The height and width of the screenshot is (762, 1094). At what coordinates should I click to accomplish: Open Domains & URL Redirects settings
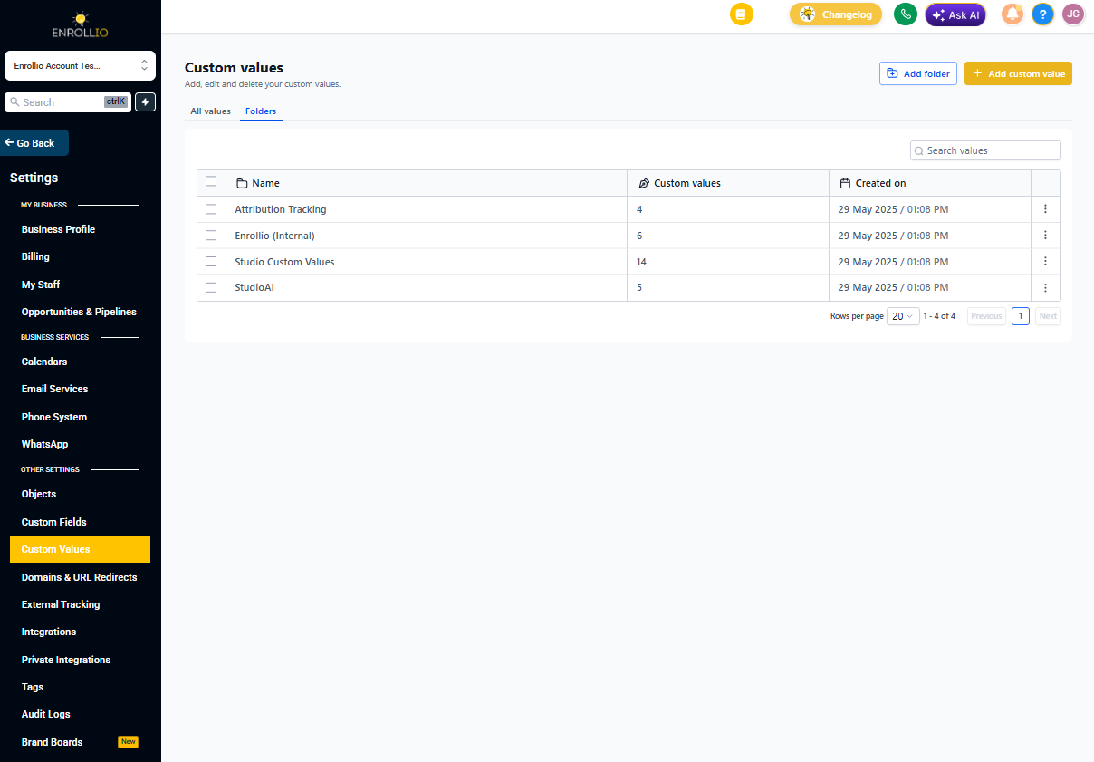[x=80, y=577]
